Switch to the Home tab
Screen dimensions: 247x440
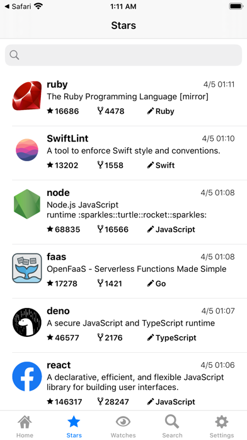point(25,426)
